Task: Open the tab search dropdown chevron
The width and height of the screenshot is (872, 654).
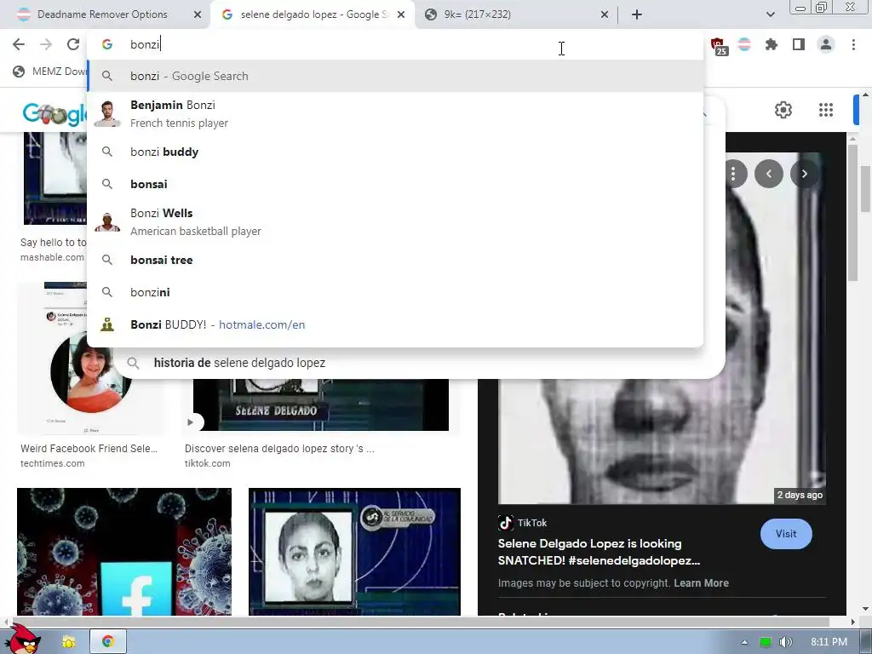Action: point(770,14)
